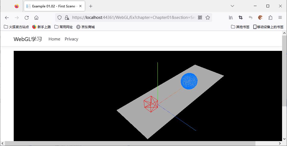Go to the Firefox home page
Viewport: 287px width, 146px height.
point(36,17)
